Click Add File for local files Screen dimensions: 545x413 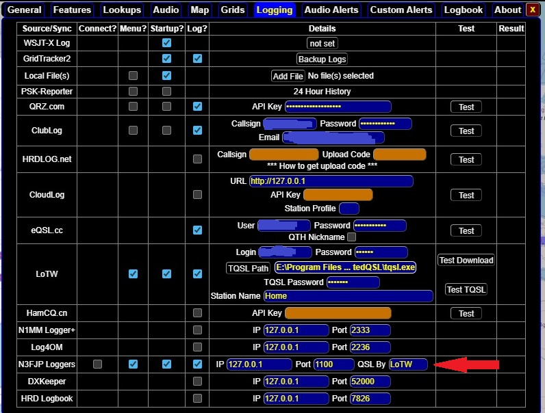coord(288,76)
